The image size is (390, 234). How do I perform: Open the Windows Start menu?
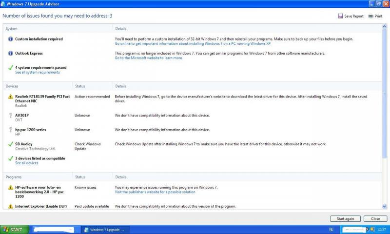click(13, 229)
